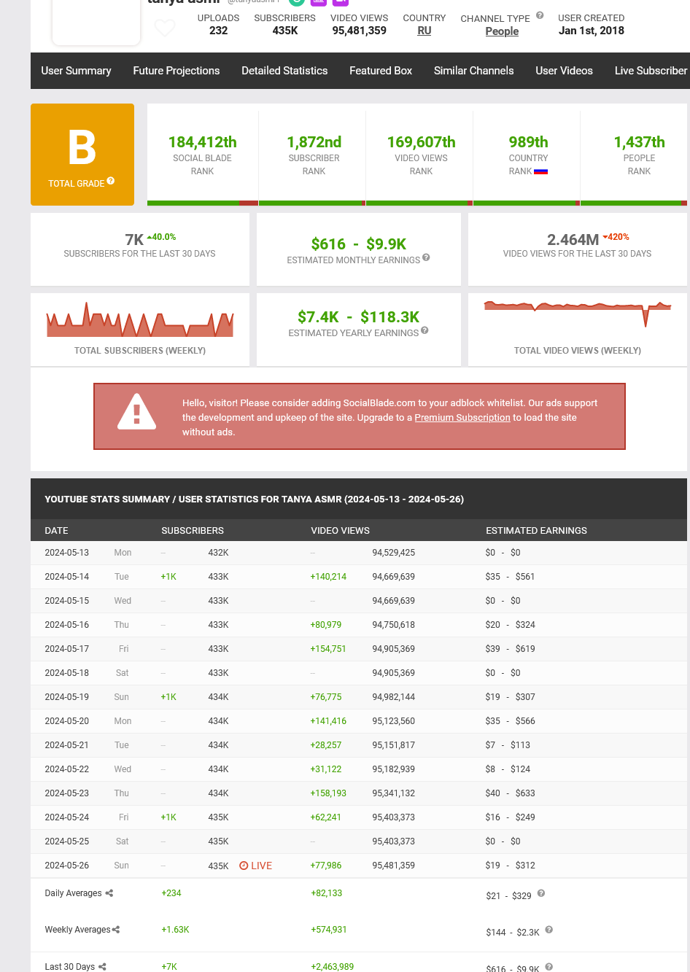Screen dimensions: 690x972
Task: Click the Premium Subscription link
Action: (x=462, y=418)
